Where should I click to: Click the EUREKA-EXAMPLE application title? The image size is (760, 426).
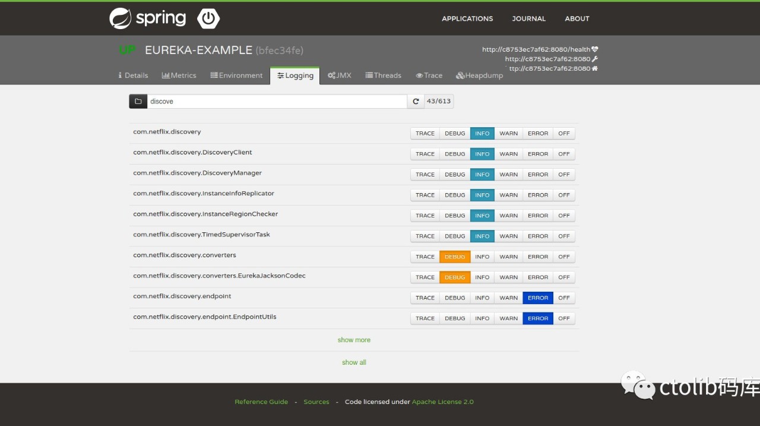(x=198, y=51)
